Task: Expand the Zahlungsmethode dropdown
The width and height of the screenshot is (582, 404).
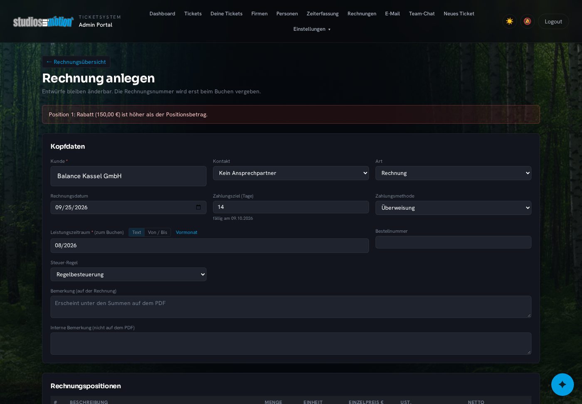Action: 453,208
